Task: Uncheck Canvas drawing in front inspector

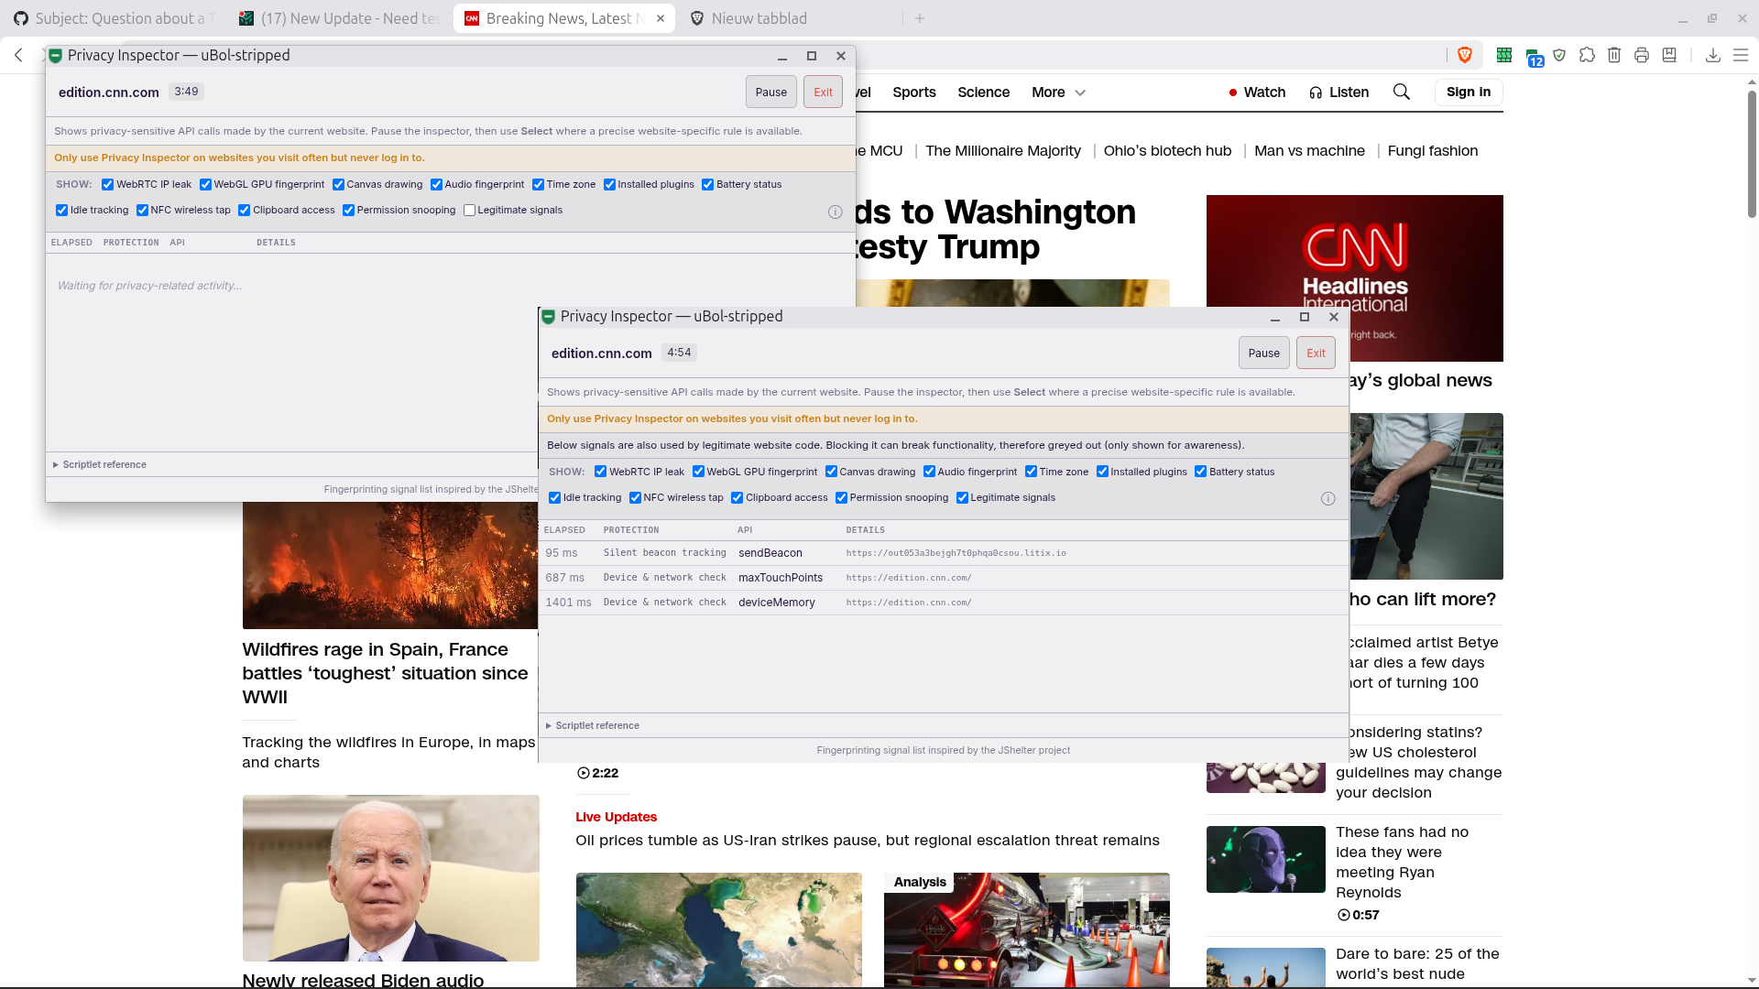Action: 831,472
